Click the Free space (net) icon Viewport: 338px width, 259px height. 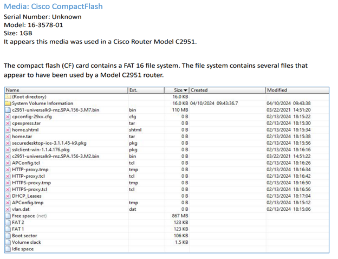click(8, 216)
